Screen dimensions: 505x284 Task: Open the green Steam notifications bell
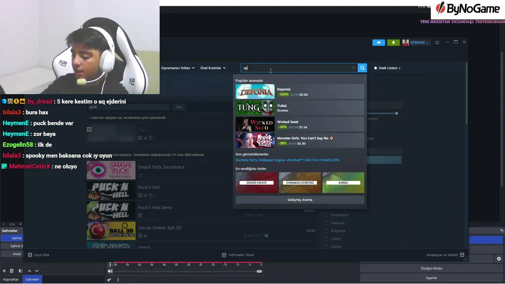[x=393, y=43]
